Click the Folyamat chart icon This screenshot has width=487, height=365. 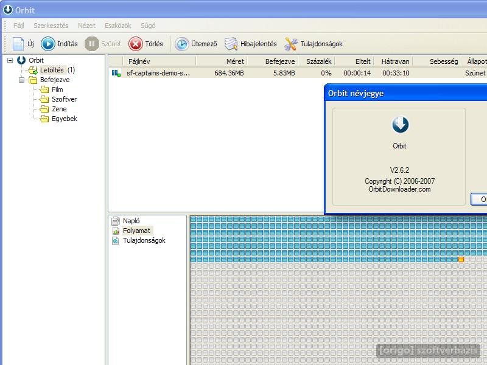(x=116, y=231)
